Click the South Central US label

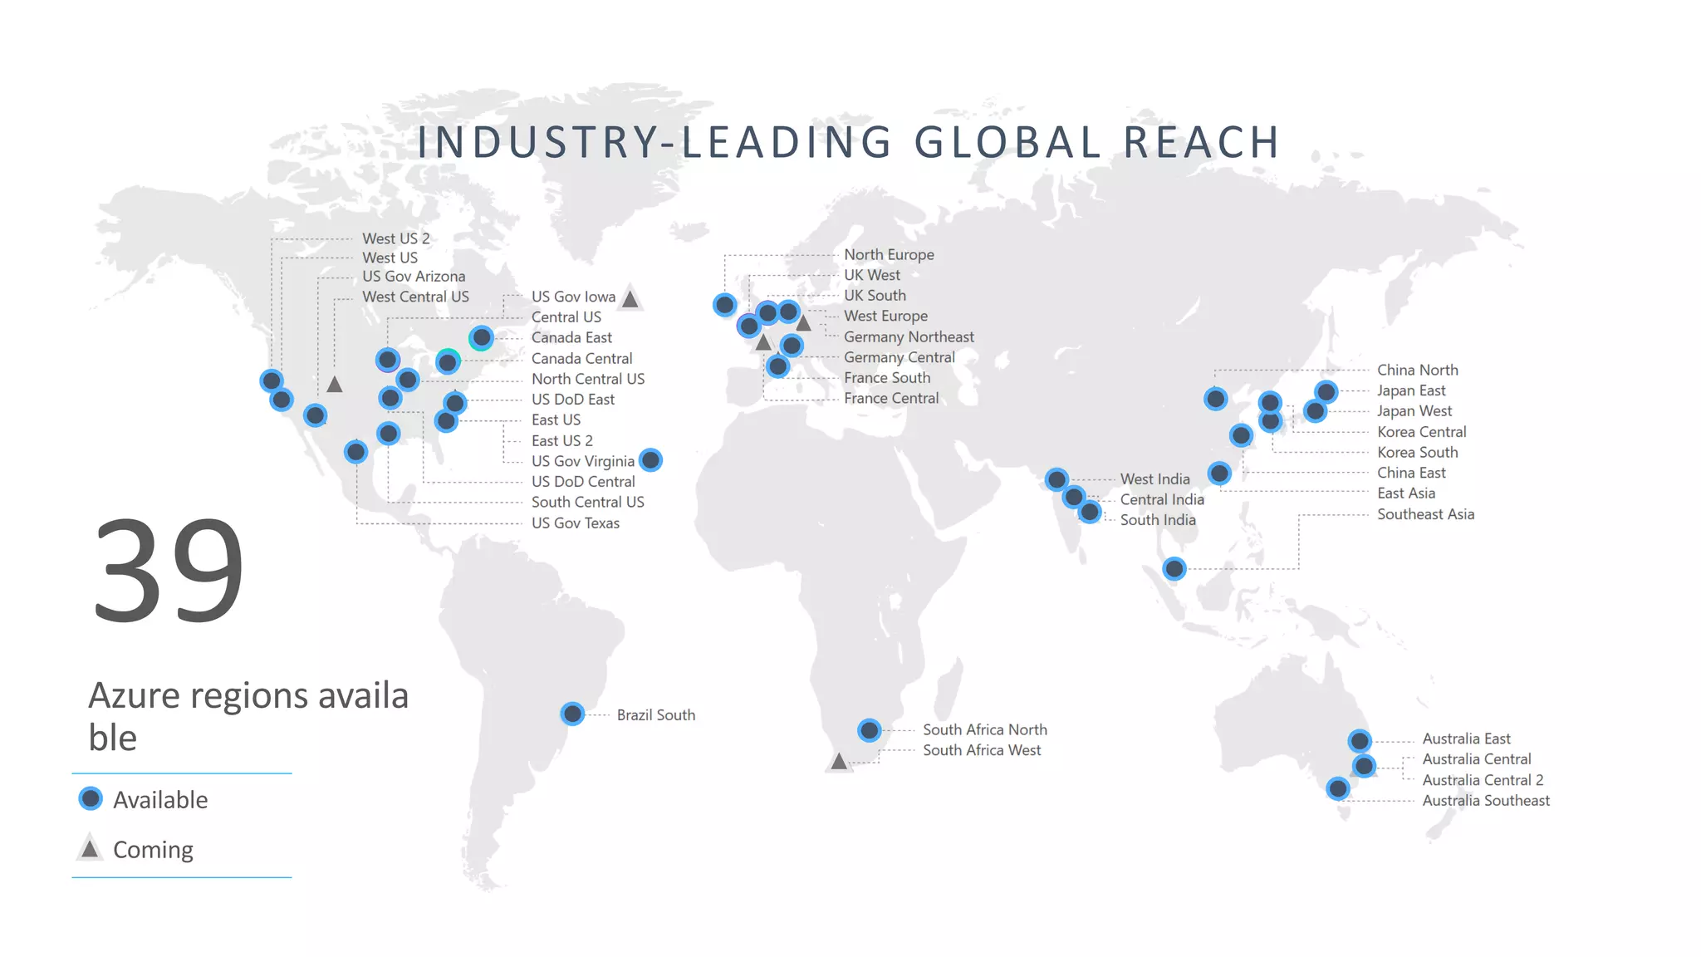coord(588,503)
